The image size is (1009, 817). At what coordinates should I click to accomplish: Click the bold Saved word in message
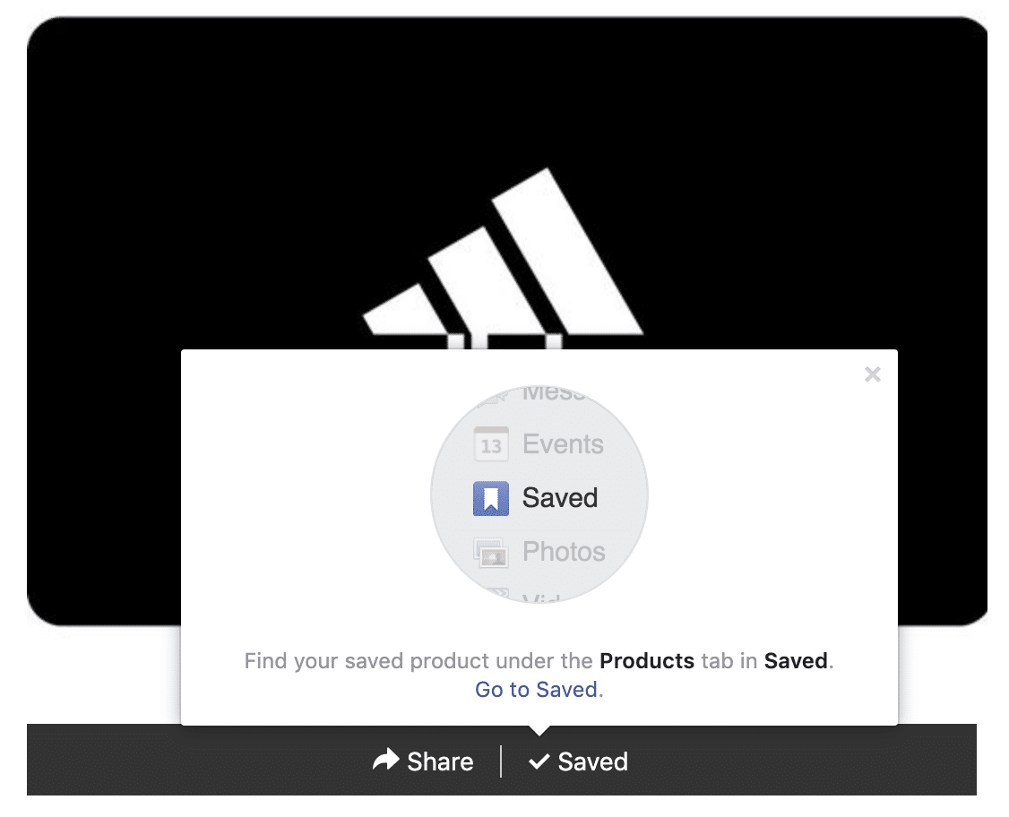coord(796,660)
